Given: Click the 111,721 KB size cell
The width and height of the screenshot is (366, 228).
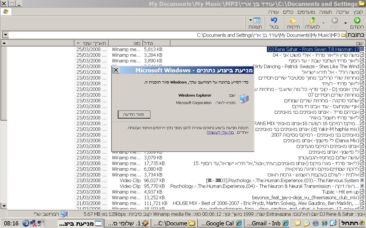Looking at the screenshot, I should tap(156, 203).
